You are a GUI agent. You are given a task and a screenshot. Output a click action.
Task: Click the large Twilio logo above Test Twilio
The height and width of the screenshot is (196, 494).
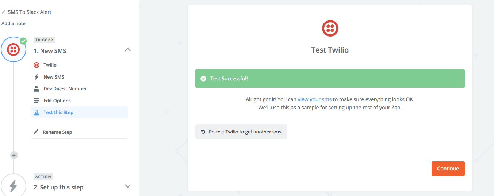[x=330, y=29]
